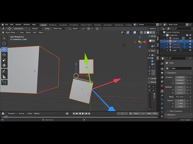The image size is (193, 144).
Task: Activate the Transform tool
Action: [x=4, y=65]
